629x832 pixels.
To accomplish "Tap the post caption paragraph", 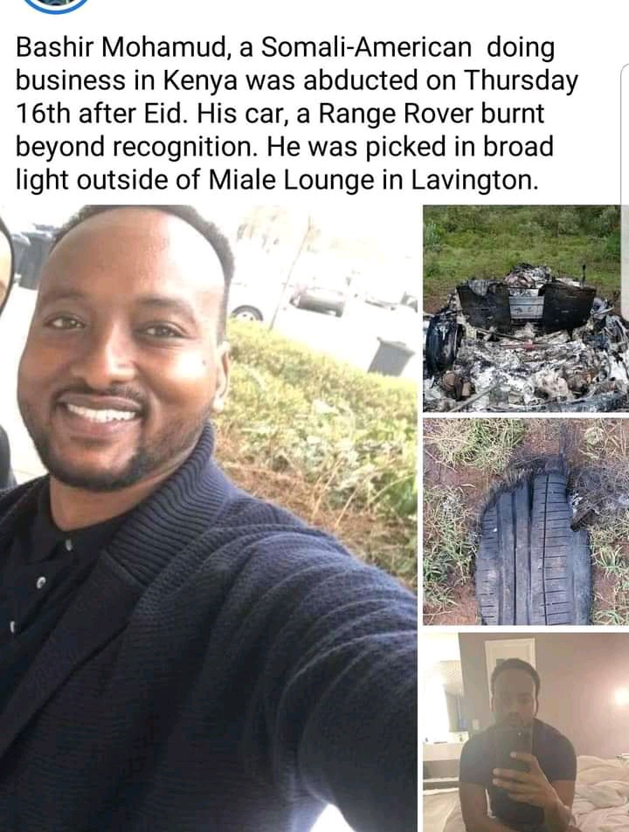I will [297, 113].
